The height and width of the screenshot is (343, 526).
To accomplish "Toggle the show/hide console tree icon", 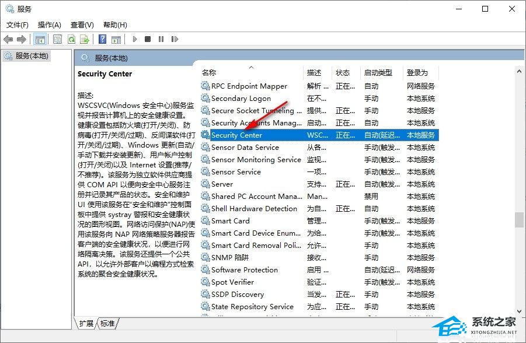I will coord(40,39).
